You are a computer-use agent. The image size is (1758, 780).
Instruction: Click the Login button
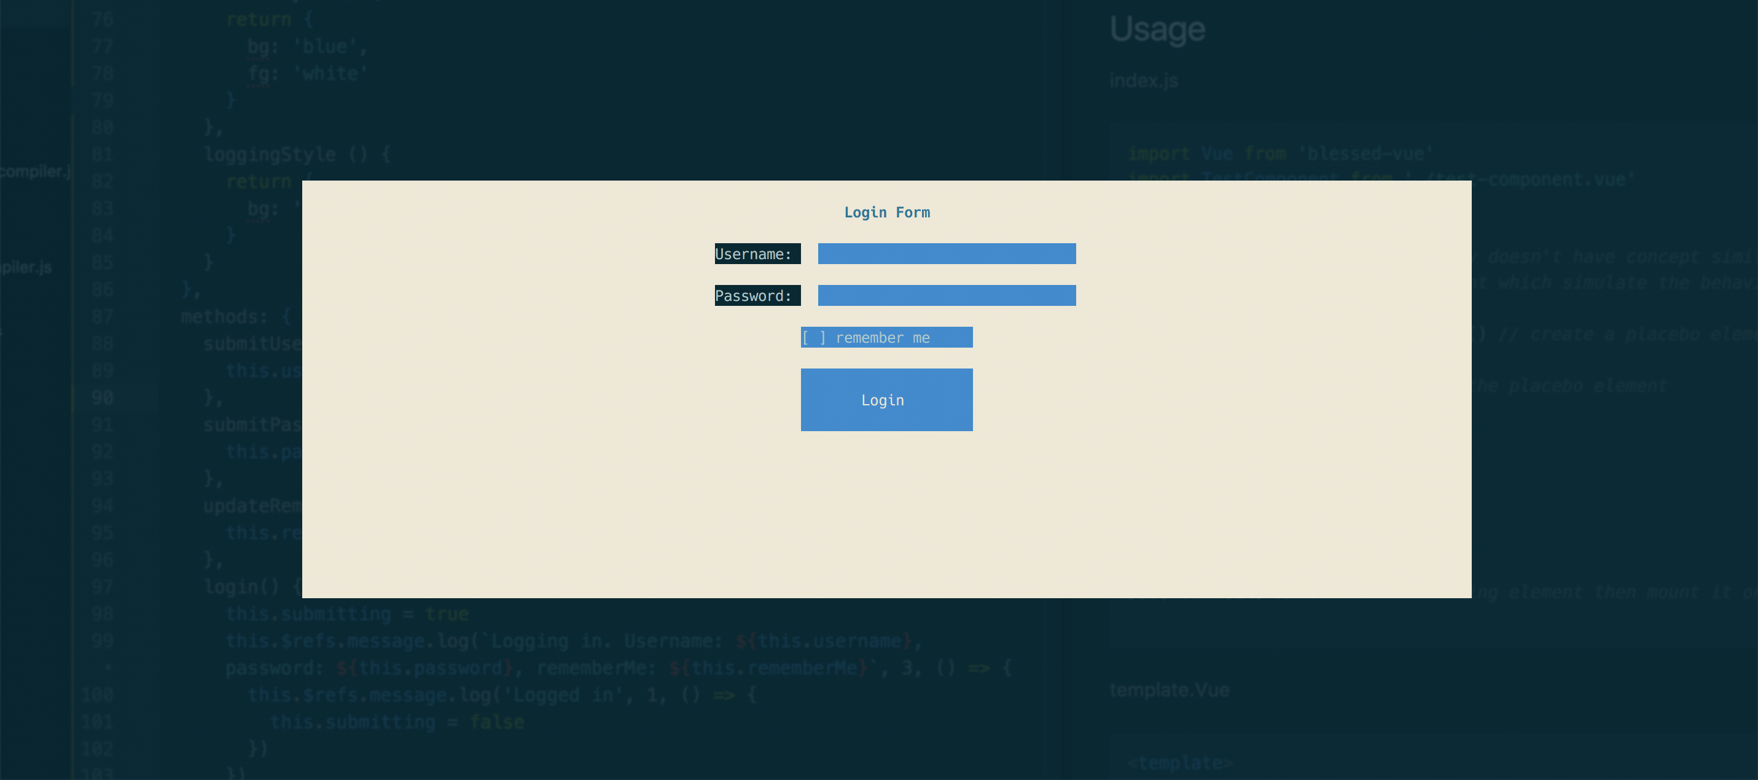click(x=886, y=399)
